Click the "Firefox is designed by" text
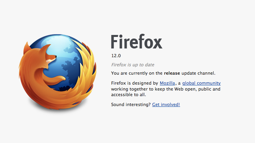 click(135, 83)
